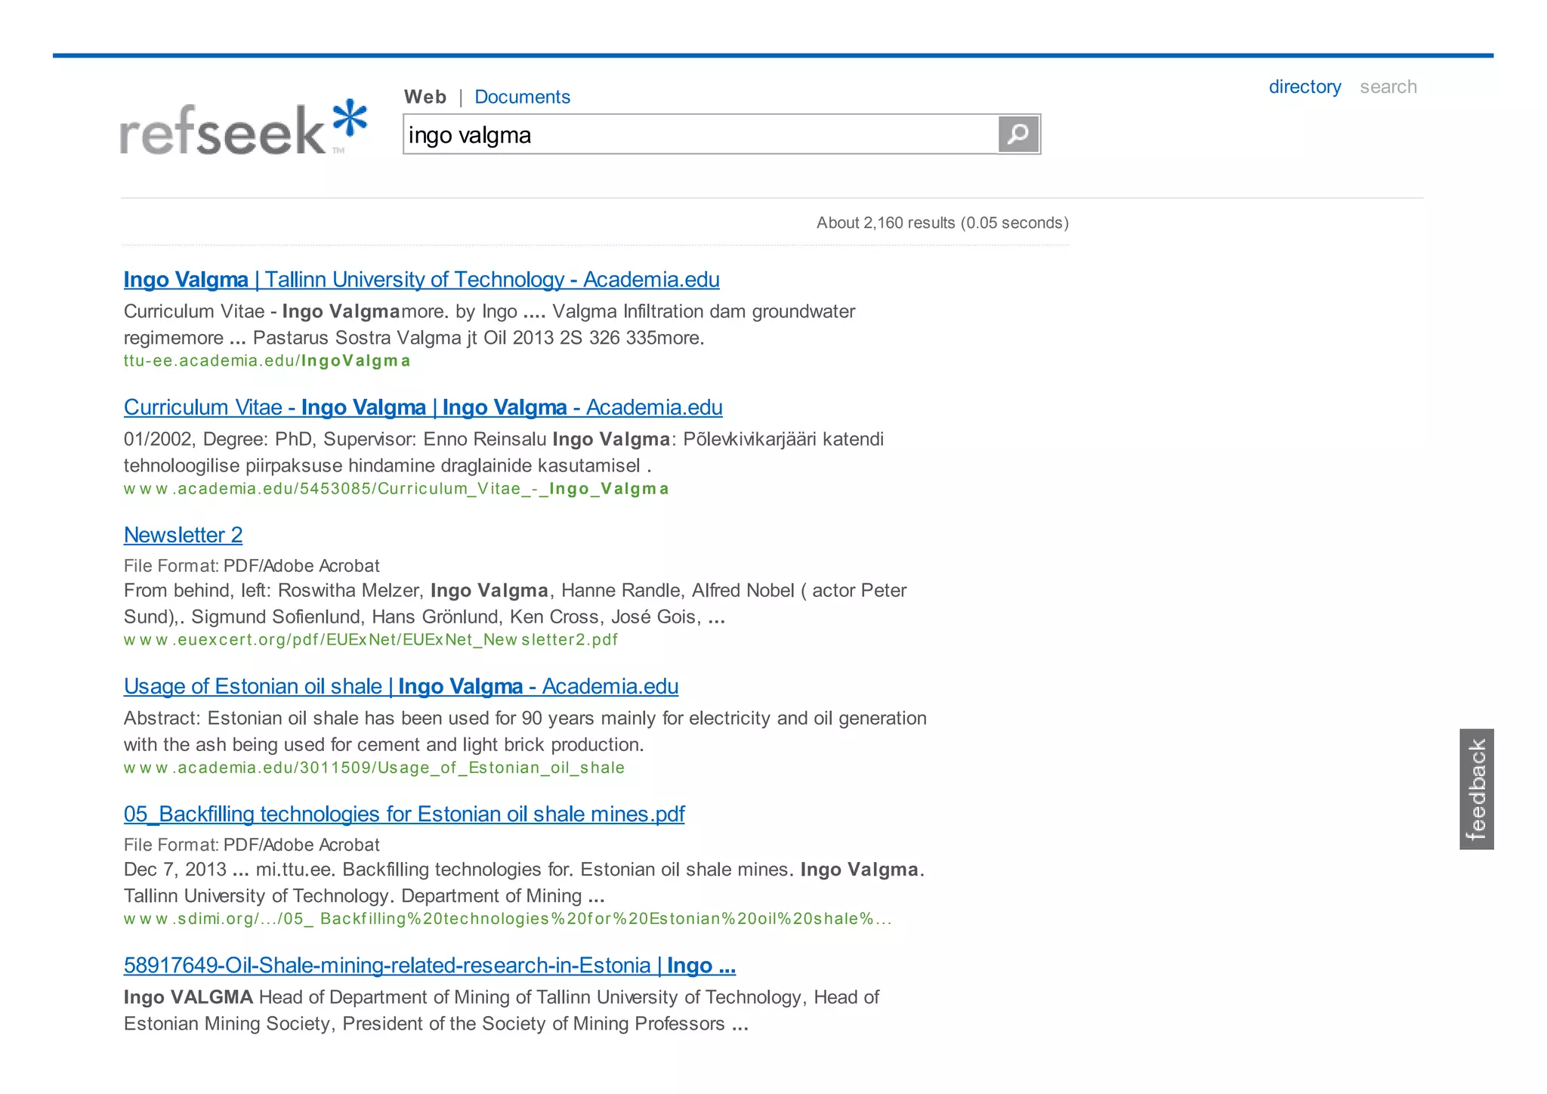Open the vertical feedback tab
The image size is (1547, 1094).
point(1476,789)
